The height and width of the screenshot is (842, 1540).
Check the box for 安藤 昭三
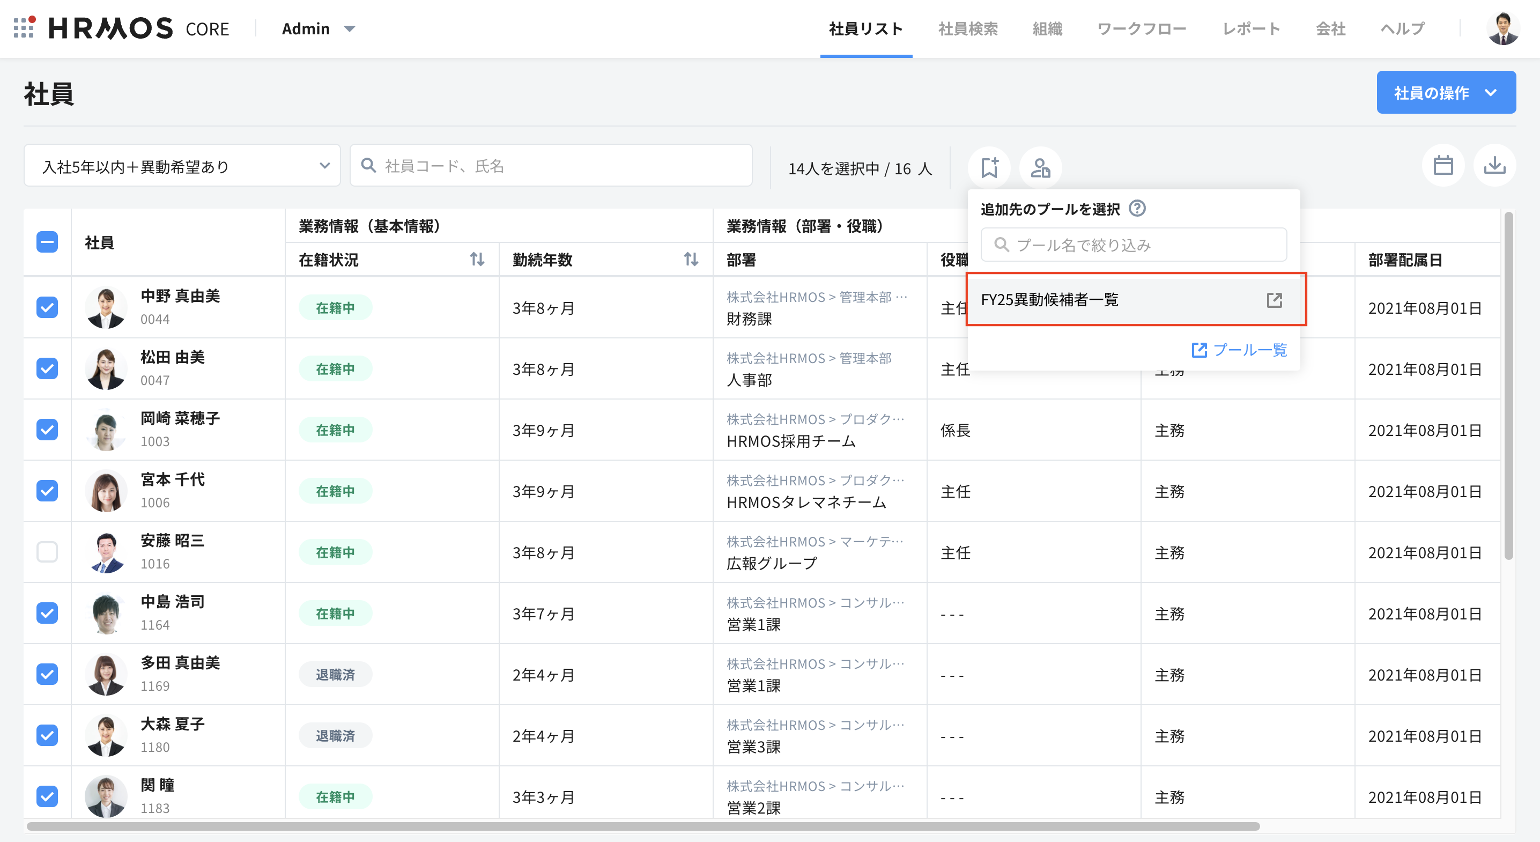[47, 551]
